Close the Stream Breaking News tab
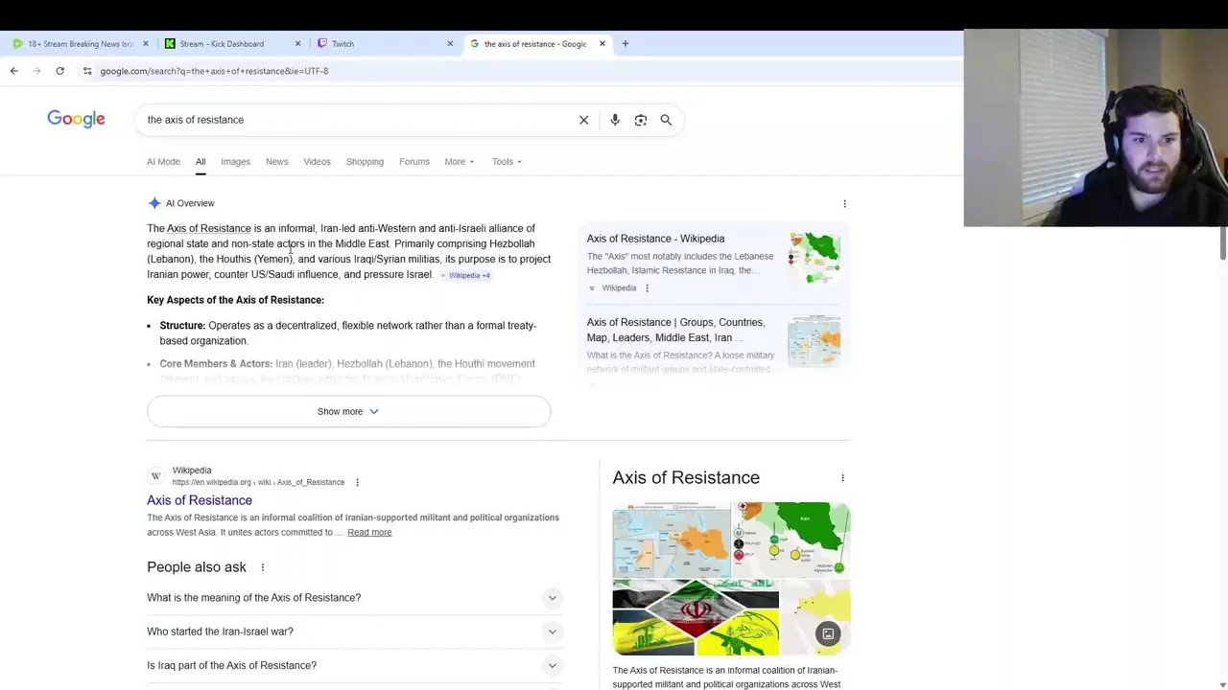The image size is (1228, 690). (146, 43)
